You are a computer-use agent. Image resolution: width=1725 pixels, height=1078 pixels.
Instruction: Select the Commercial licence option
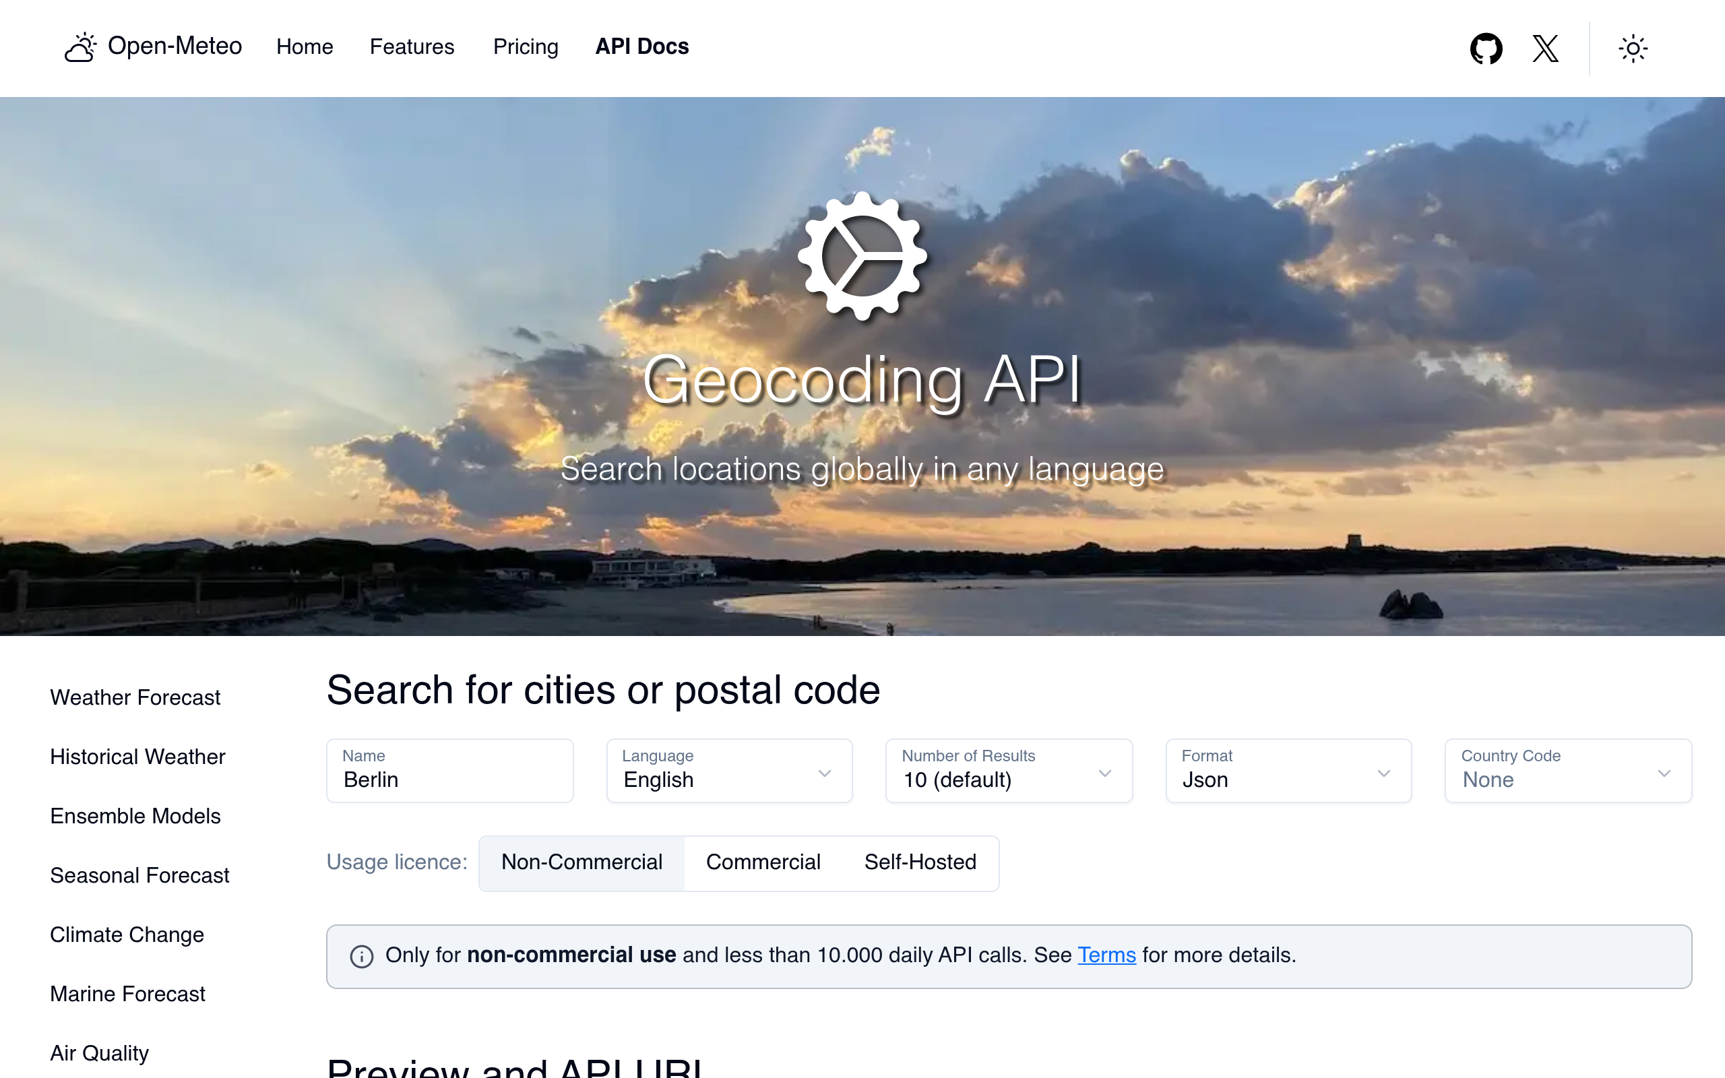coord(763,862)
